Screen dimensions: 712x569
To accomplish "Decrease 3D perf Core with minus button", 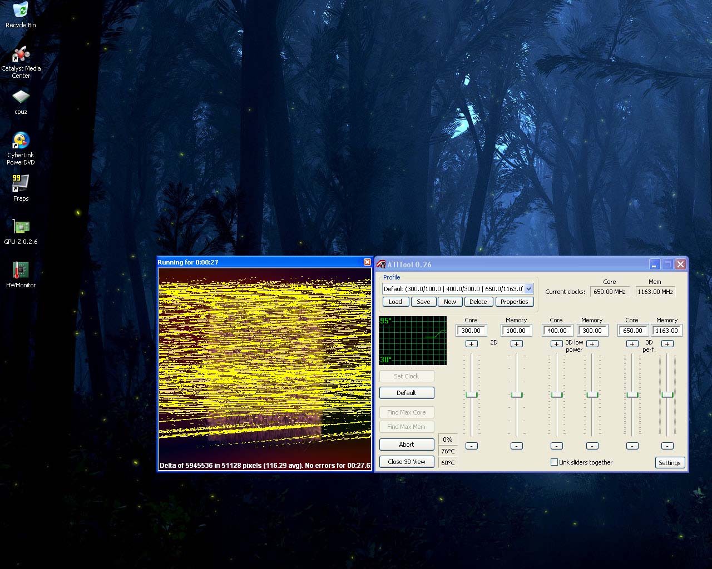I will pyautogui.click(x=632, y=446).
